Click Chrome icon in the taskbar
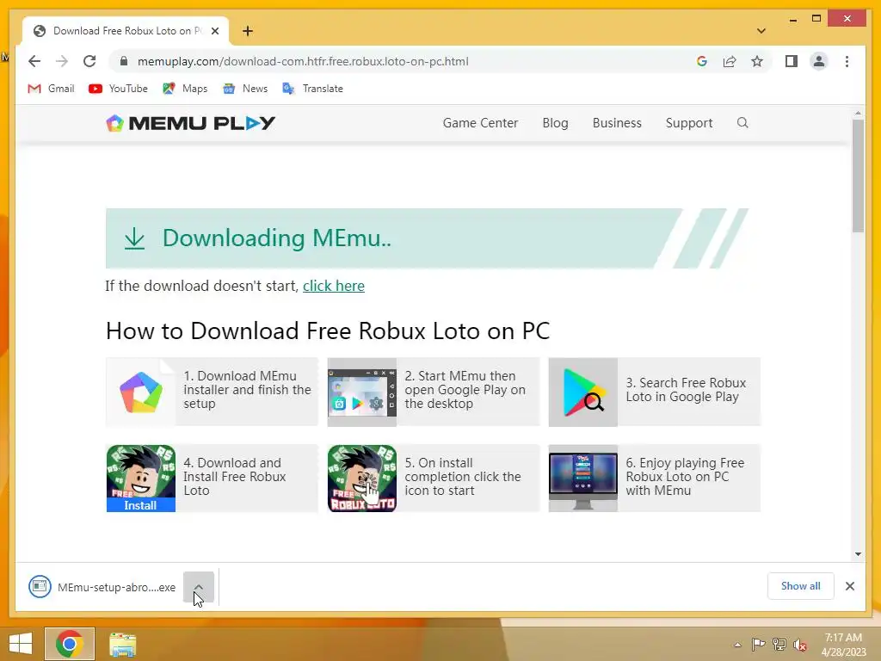 click(x=70, y=644)
